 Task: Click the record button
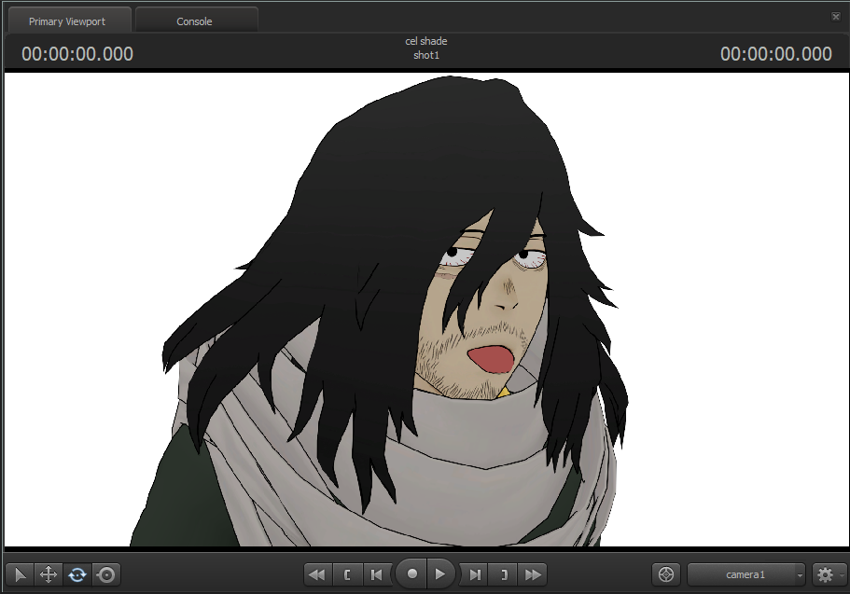tap(412, 573)
